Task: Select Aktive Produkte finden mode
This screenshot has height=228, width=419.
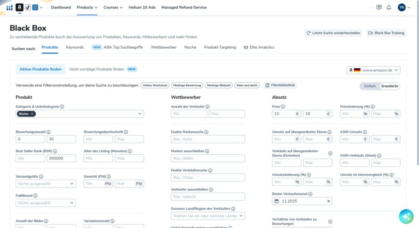Action: (x=41, y=69)
